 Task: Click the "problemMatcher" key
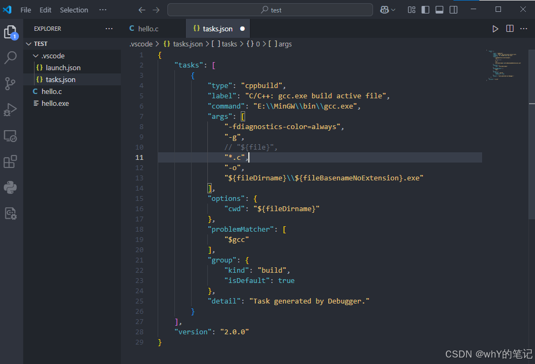coord(241,230)
